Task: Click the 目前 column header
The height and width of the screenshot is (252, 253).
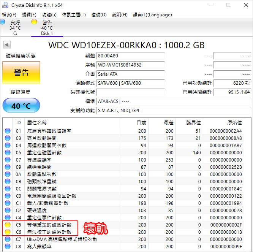Action: tap(134, 123)
